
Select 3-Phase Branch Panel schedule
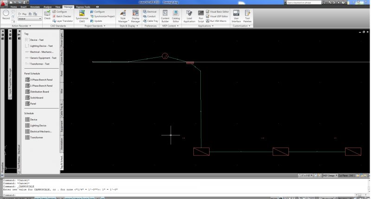point(39,80)
